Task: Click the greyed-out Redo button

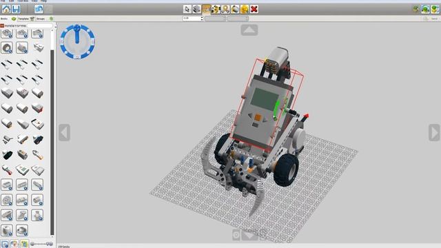Action: tap(49, 9)
